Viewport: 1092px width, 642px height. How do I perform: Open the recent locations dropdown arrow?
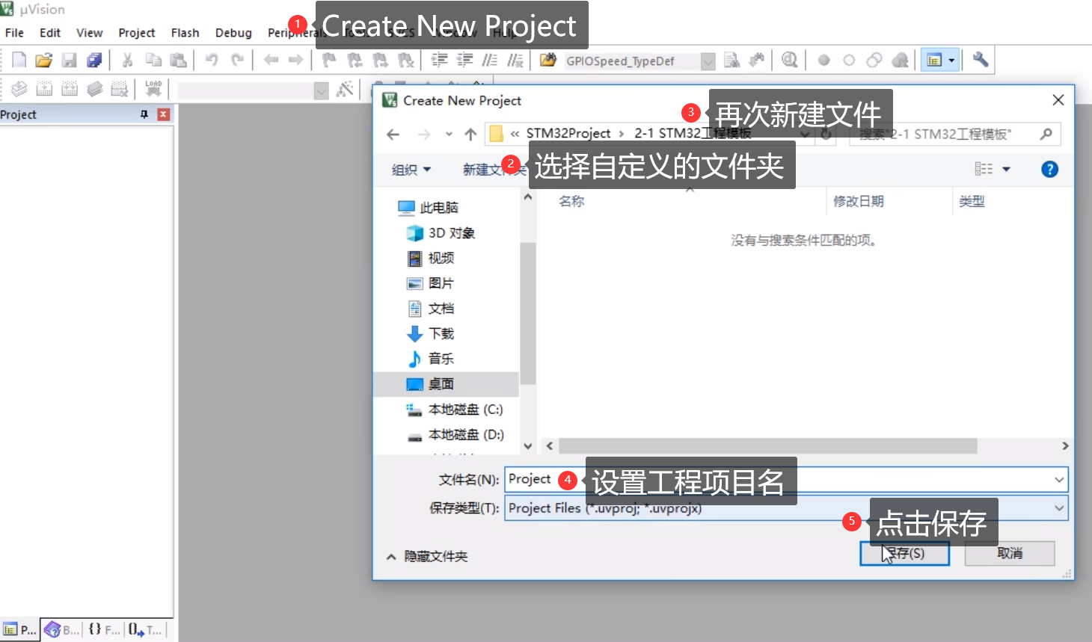coord(449,135)
